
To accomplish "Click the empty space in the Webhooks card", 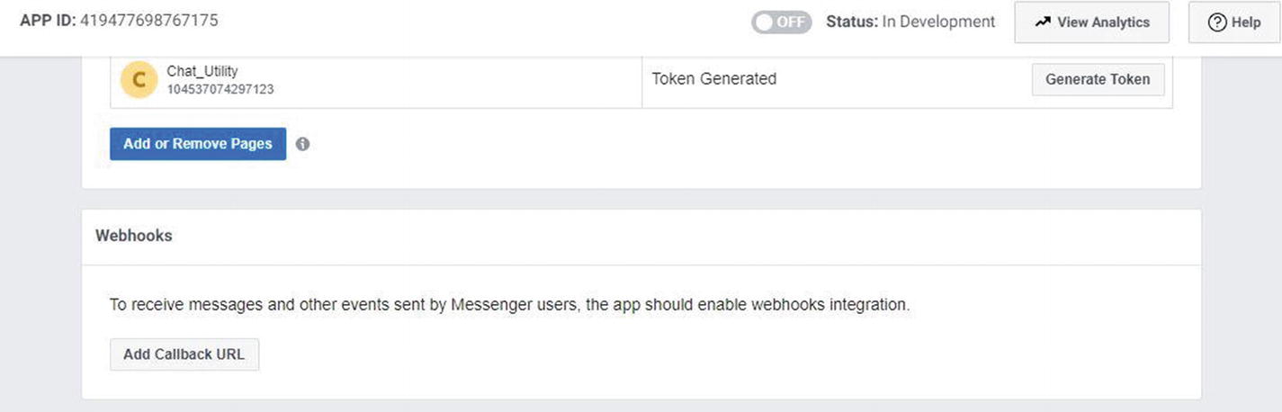I will point(720,355).
